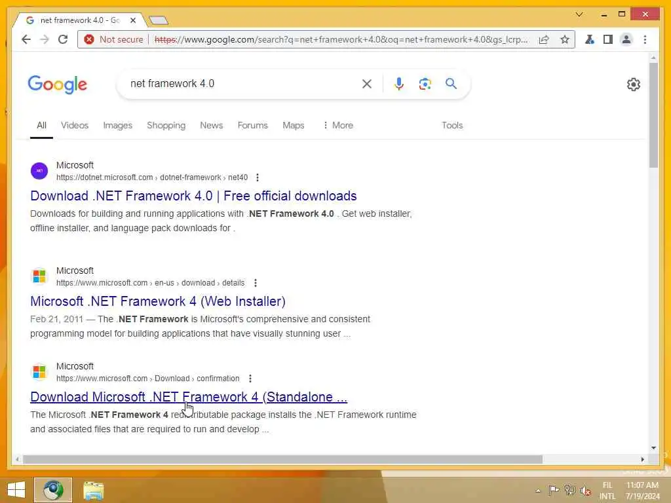671x503 pixels.
Task: Open Action Center flag icon in tray
Action: pyautogui.click(x=554, y=490)
